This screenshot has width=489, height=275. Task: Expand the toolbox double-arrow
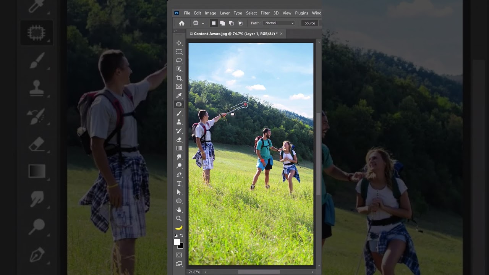pos(176,31)
